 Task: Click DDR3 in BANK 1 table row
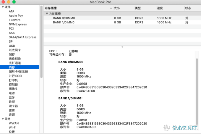(139, 22)
